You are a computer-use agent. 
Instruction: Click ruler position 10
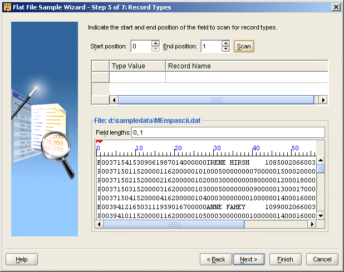(139, 148)
